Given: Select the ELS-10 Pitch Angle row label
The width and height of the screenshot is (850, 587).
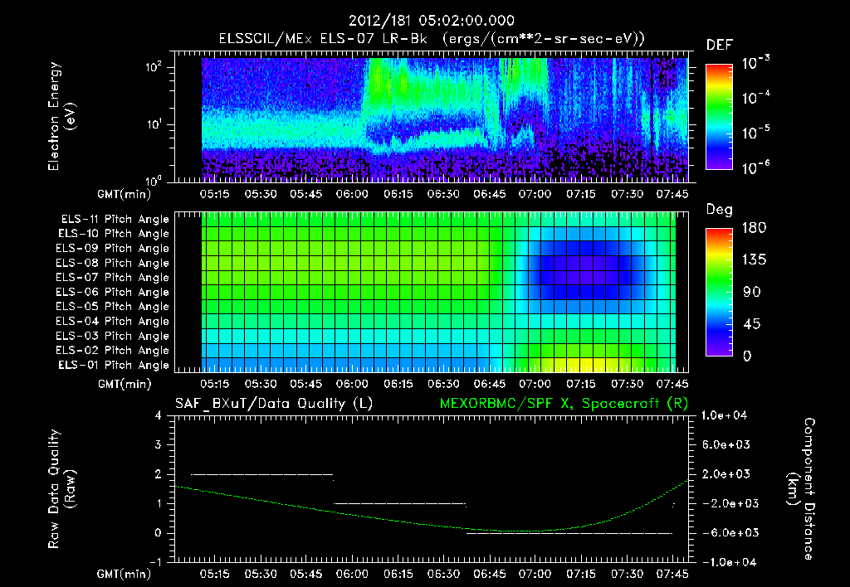Looking at the screenshot, I should [x=114, y=234].
